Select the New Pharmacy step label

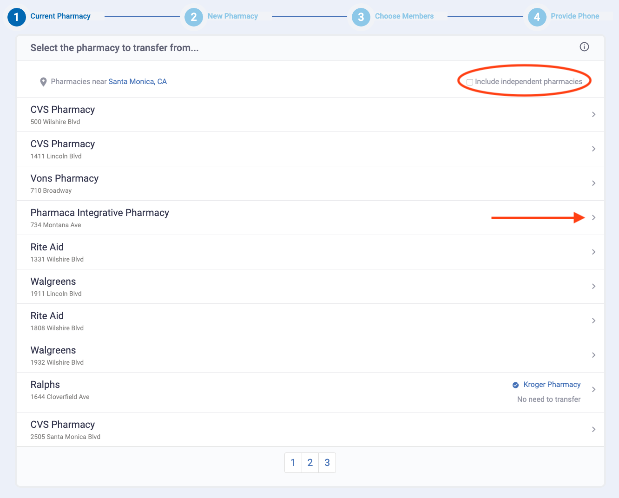coord(232,16)
